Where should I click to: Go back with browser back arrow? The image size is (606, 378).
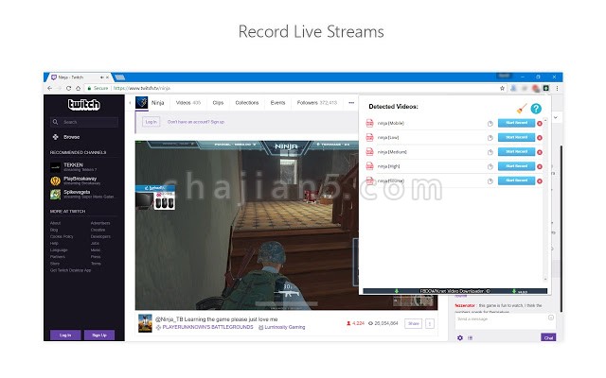coord(50,88)
